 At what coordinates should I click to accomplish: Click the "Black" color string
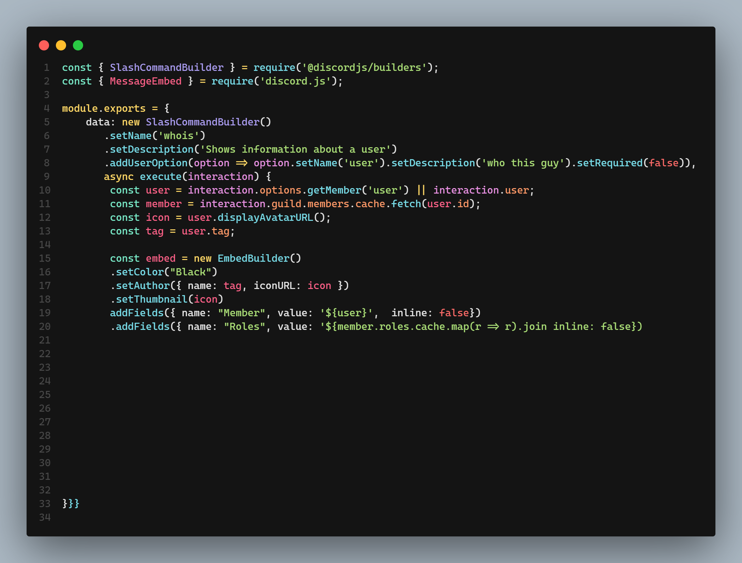pos(190,272)
